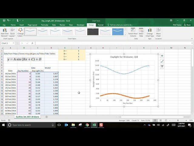
Task: Collapse the ribbon with the arrow
Action: click(x=192, y=39)
